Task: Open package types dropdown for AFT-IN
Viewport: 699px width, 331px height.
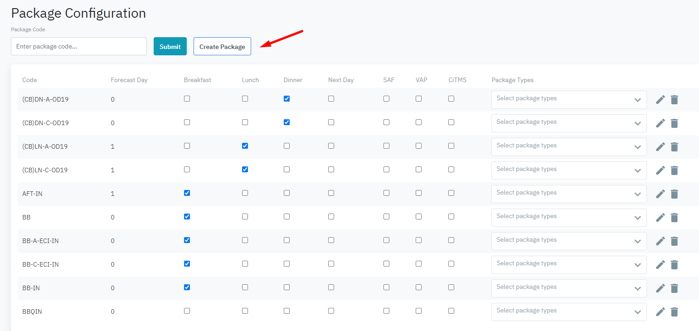Action: (568, 194)
